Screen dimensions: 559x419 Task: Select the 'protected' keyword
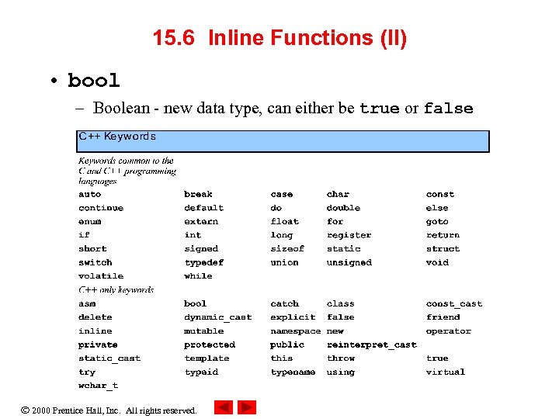[210, 345]
